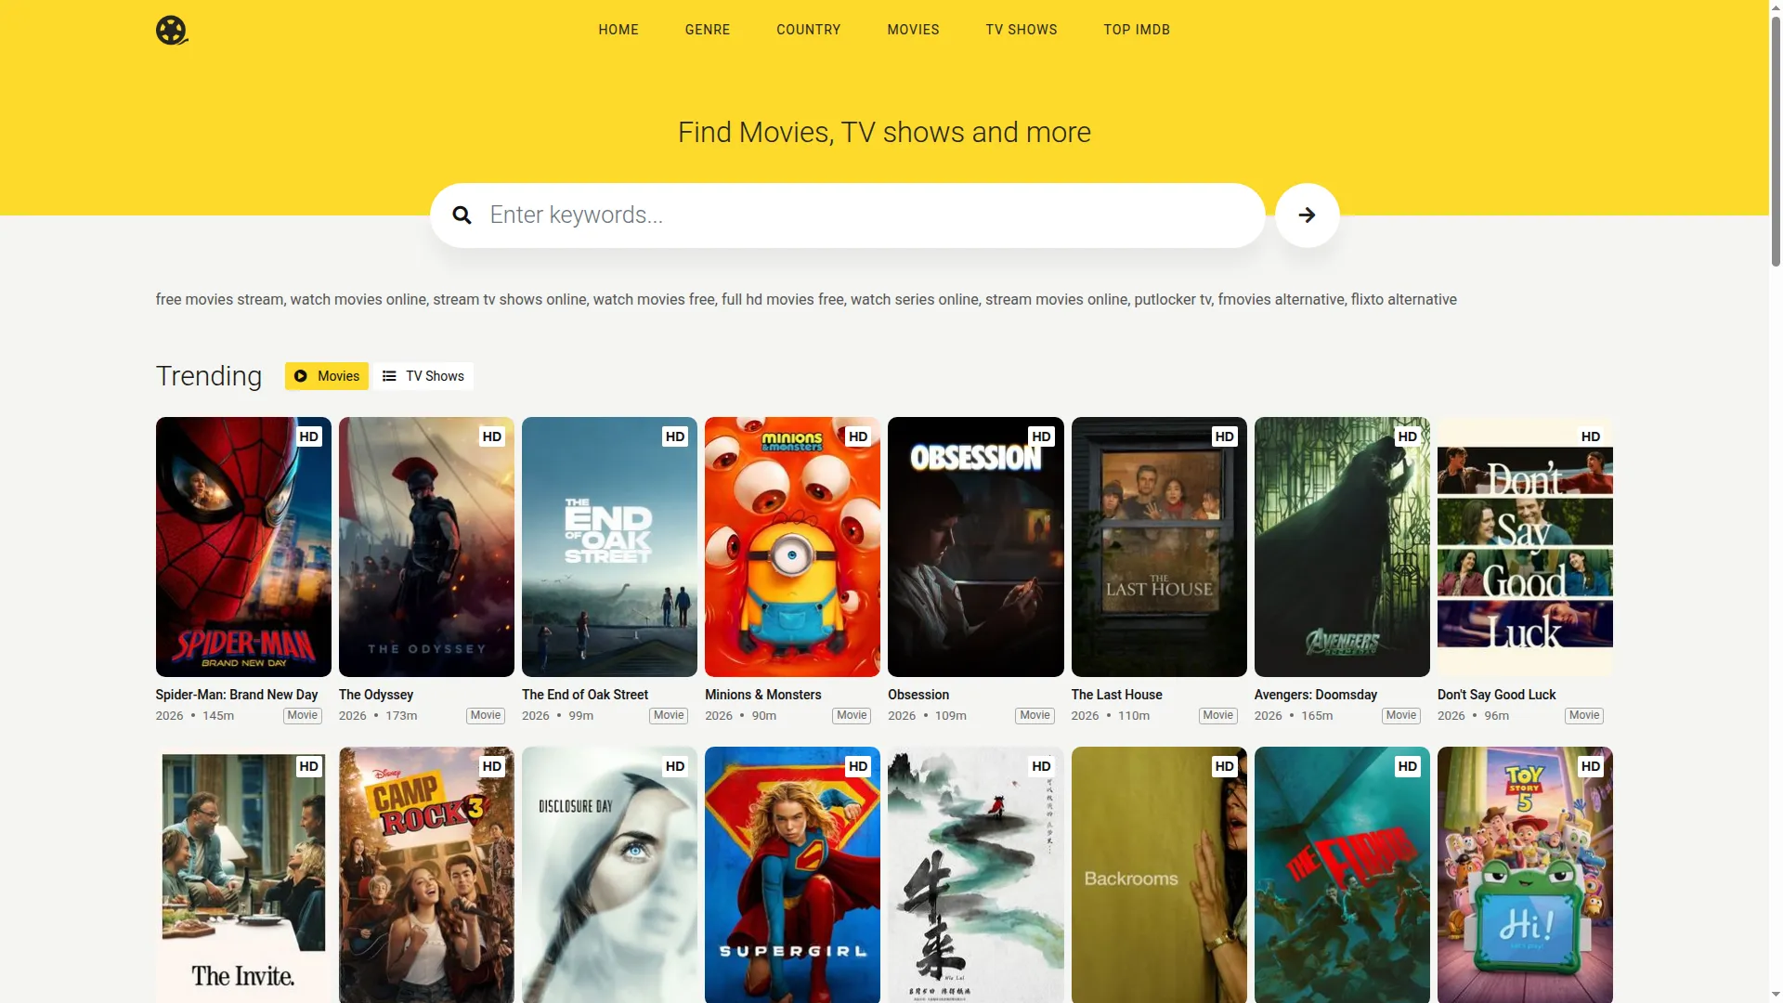Open The Odyssey poster
This screenshot has width=1783, height=1003.
426,547
